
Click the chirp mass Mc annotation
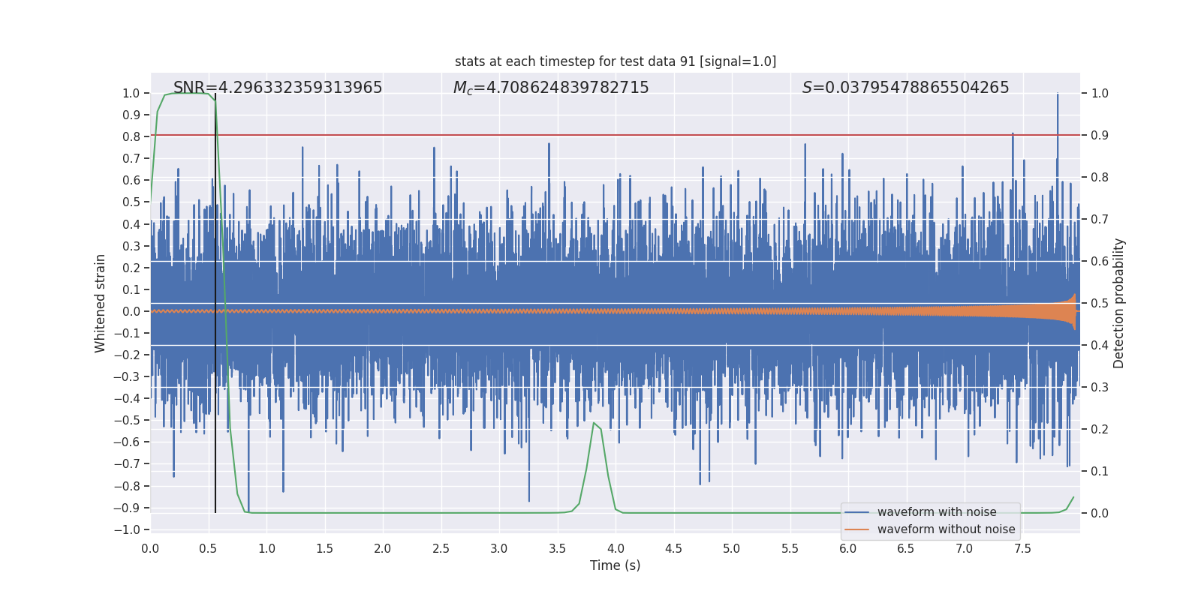[550, 88]
